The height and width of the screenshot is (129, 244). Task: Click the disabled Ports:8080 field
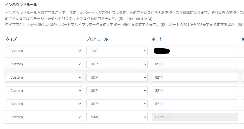pyautogui.click(x=195, y=117)
